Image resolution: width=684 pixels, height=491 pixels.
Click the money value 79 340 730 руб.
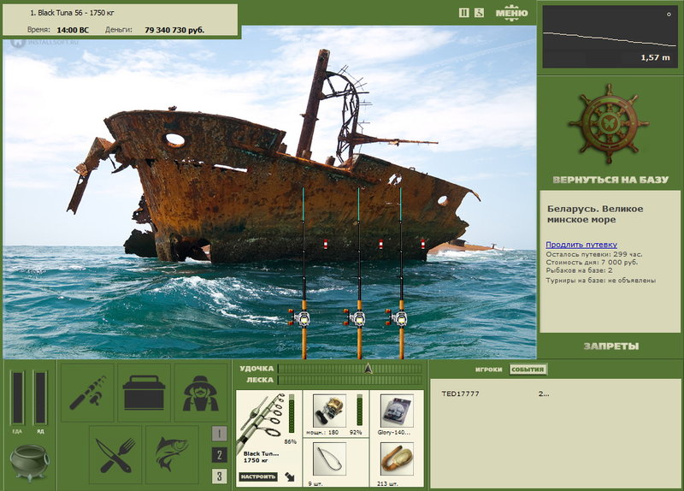pyautogui.click(x=174, y=30)
